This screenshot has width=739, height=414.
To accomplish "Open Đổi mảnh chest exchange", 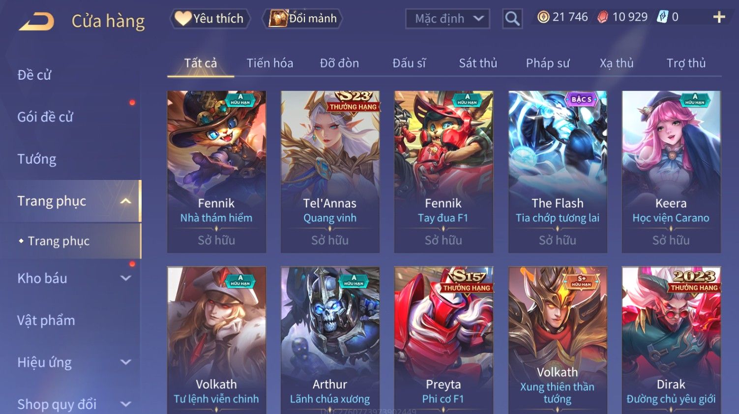I will [303, 19].
